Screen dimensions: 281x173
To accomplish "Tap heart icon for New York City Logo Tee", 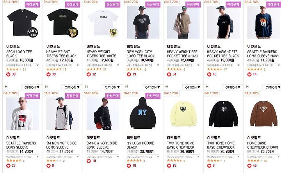I will click(129, 74).
